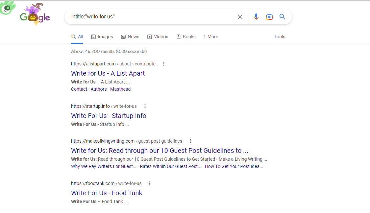The height and width of the screenshot is (213, 370).
Task: Open 'Write For Us - Food Tank' result
Action: tap(107, 193)
